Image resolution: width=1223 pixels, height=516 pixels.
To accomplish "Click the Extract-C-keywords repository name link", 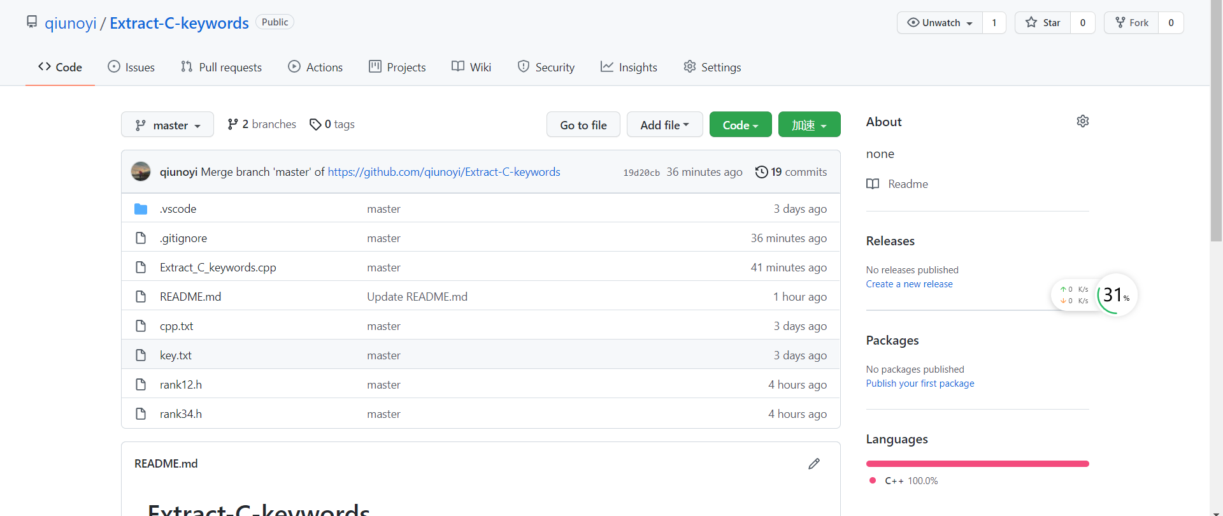I will point(179,23).
